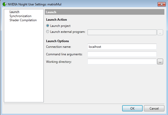Image resolution: width=168 pixels, height=115 pixels.
Task: Click the external program path field
Action: click(122, 32)
